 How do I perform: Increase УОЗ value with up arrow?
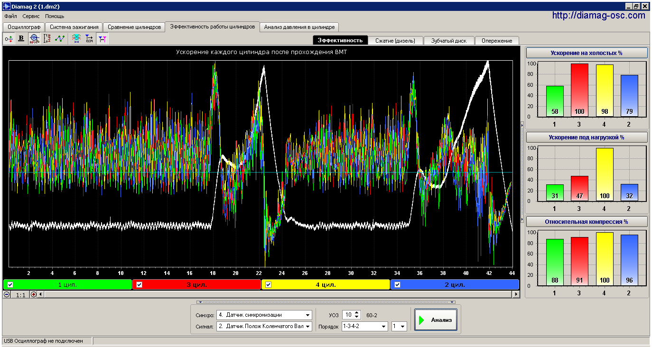357,312
